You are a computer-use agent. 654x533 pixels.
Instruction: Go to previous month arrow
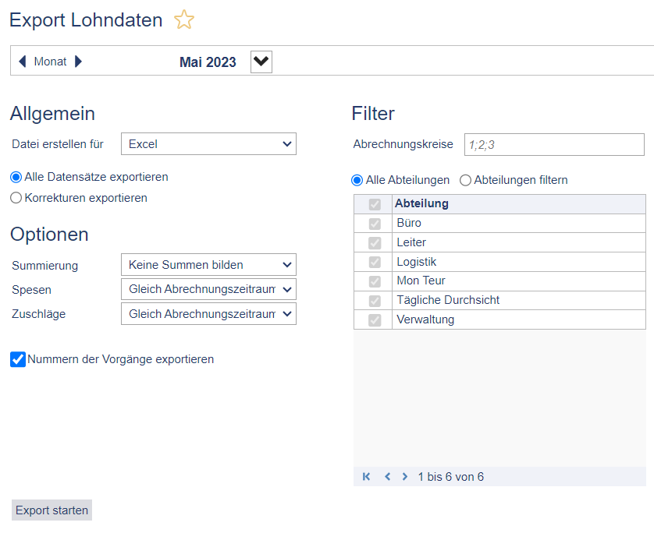[x=22, y=62]
